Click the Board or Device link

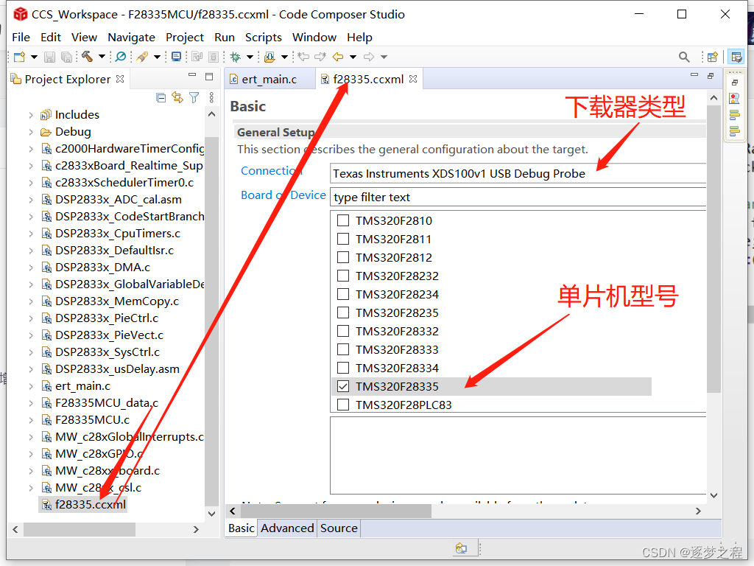[283, 195]
